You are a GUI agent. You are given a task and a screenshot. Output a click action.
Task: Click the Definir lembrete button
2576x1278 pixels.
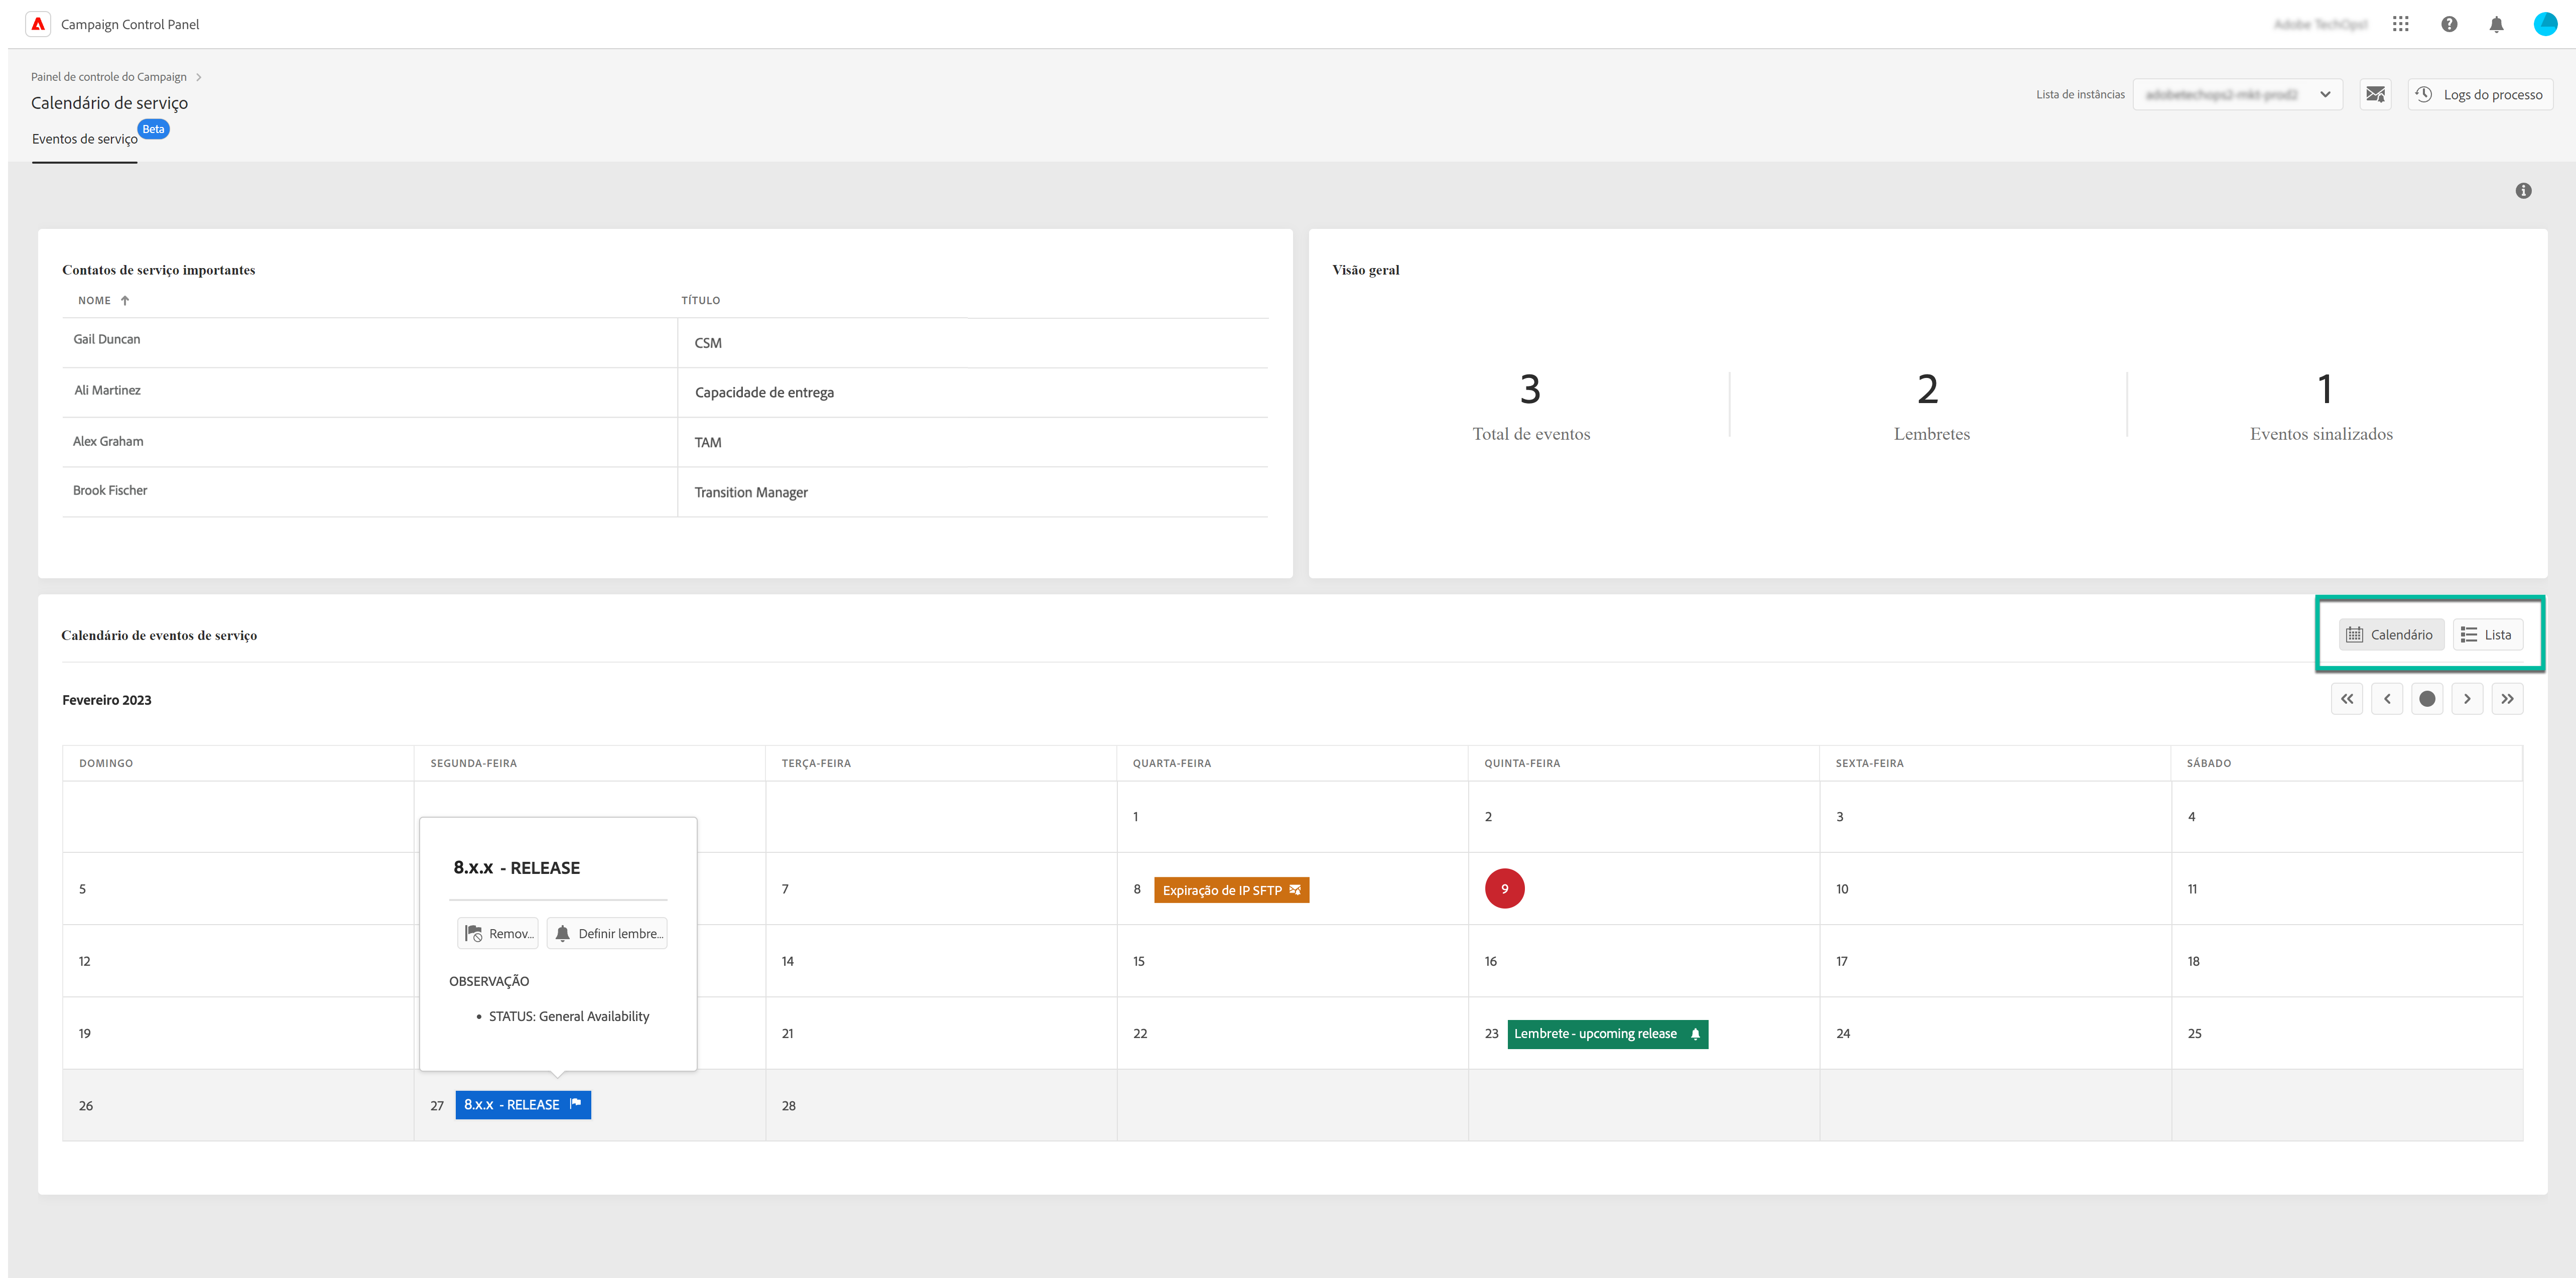coord(607,933)
